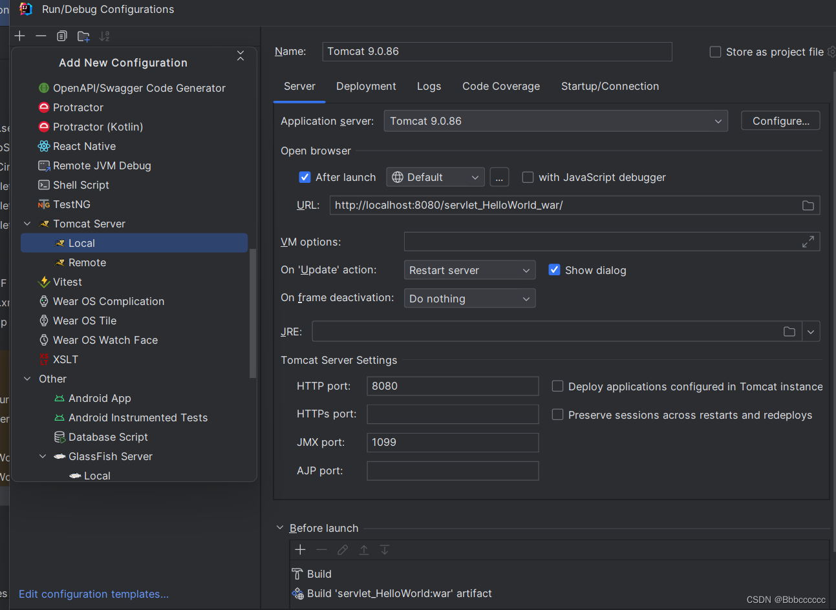Click the HTTP port field
Image resolution: width=836 pixels, height=610 pixels.
point(453,386)
